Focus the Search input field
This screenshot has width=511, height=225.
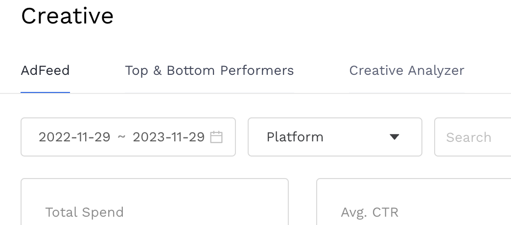click(472, 137)
